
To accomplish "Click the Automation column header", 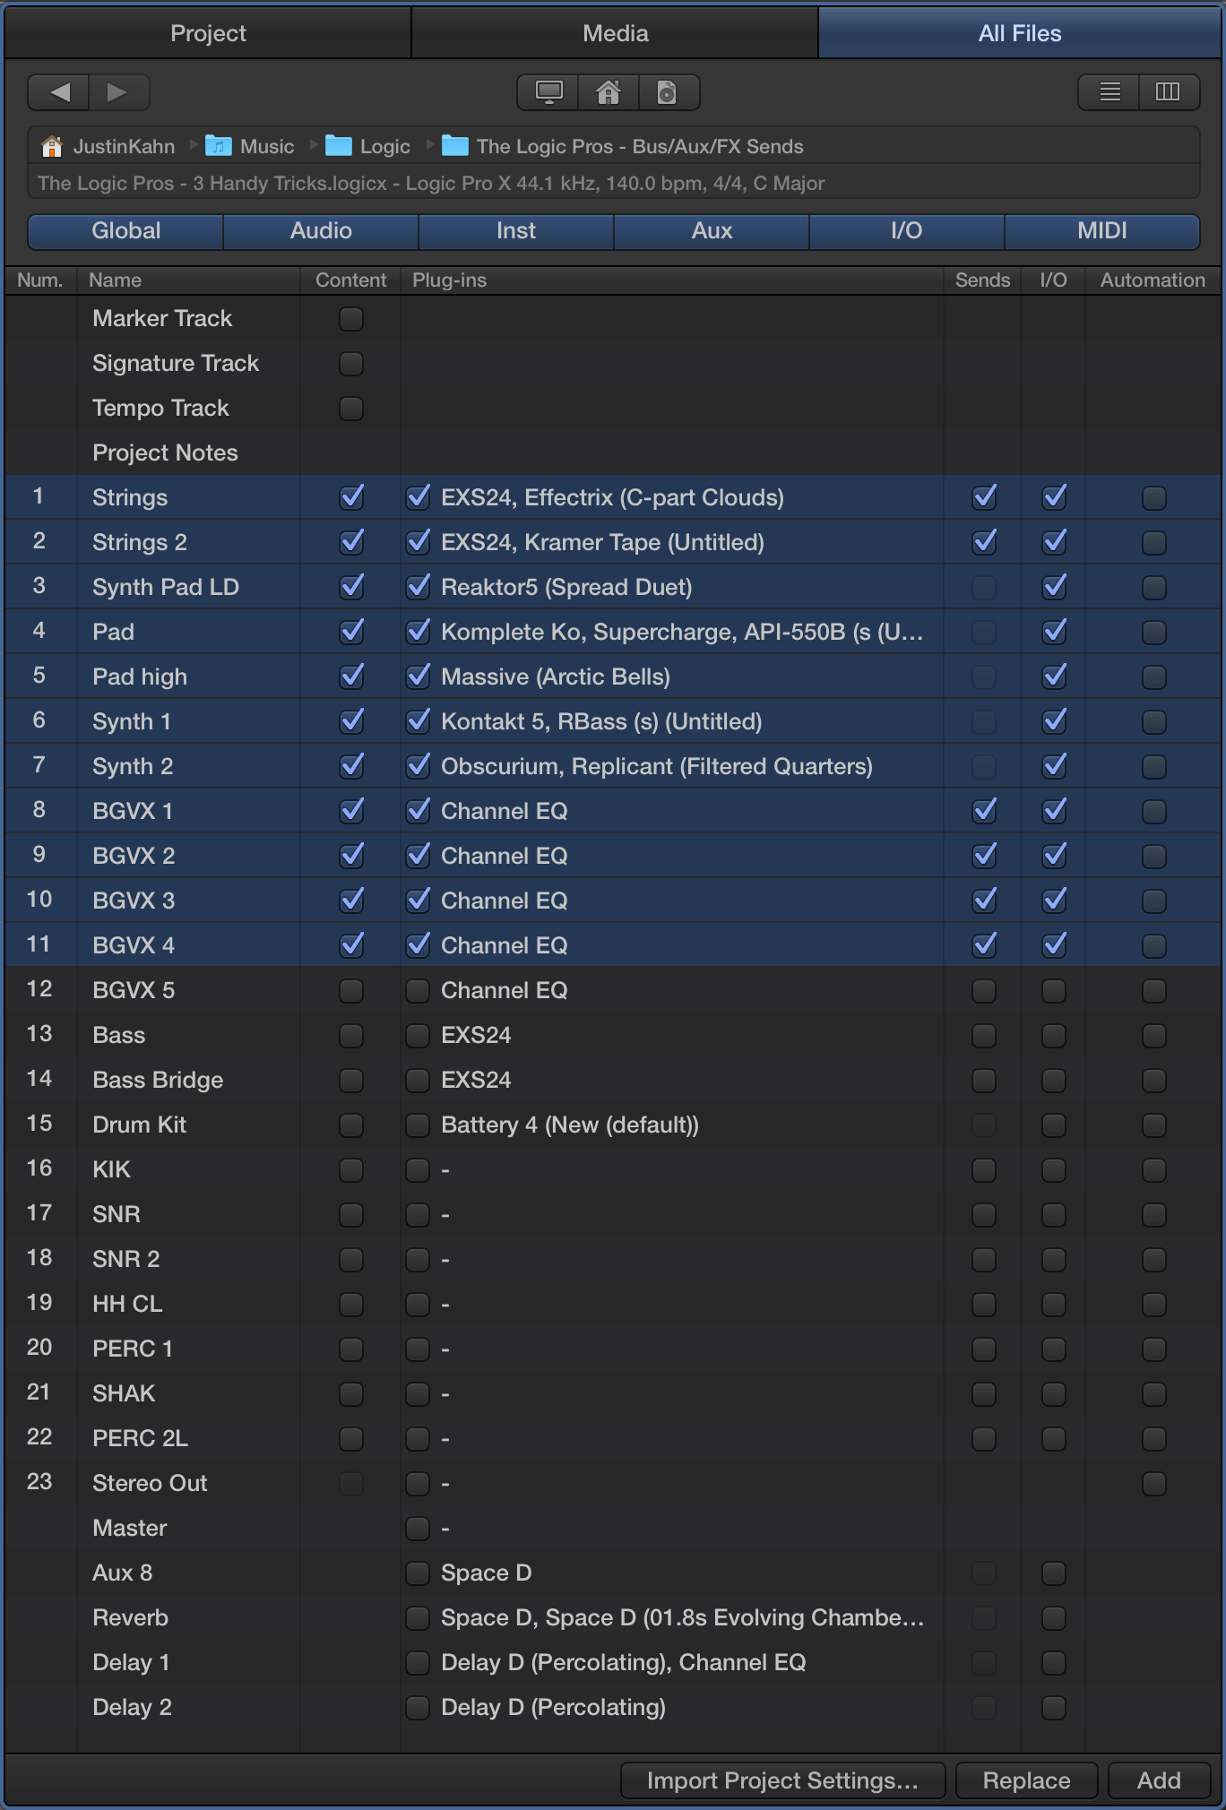I will [x=1153, y=280].
